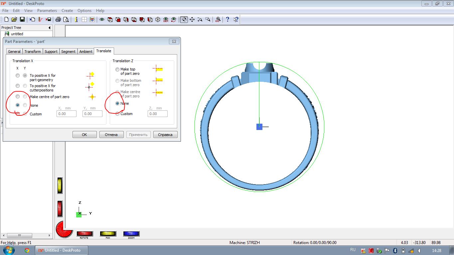The image size is (454, 255).
Task: Select Custom in Translation Z
Action: 117,114
